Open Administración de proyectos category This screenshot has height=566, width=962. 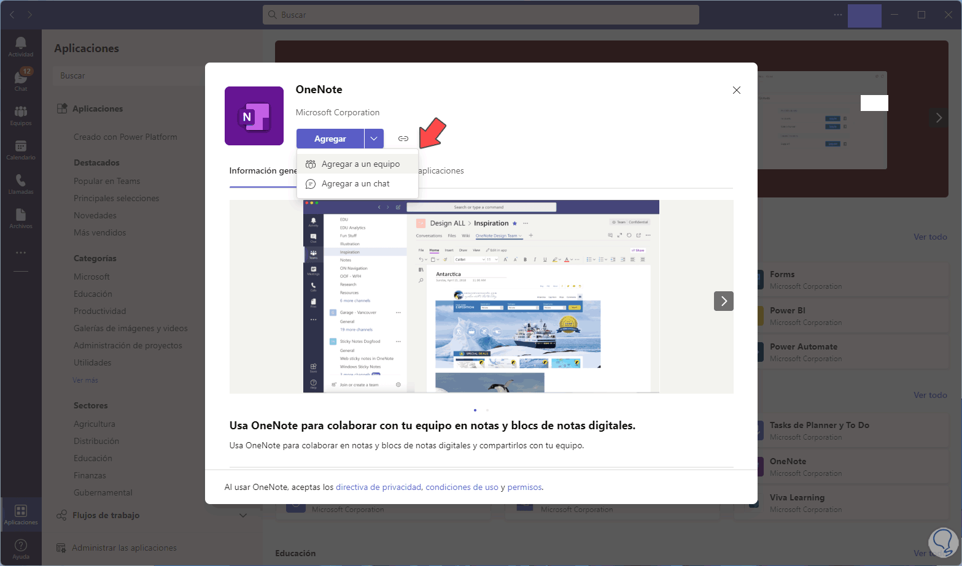point(128,345)
